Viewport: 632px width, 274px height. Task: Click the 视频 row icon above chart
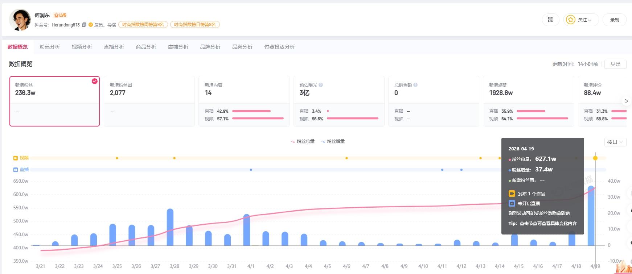[16, 158]
